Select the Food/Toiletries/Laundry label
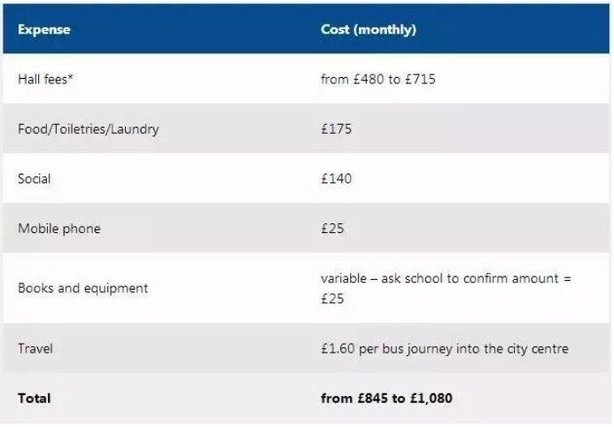The image size is (614, 427). pyautogui.click(x=89, y=129)
